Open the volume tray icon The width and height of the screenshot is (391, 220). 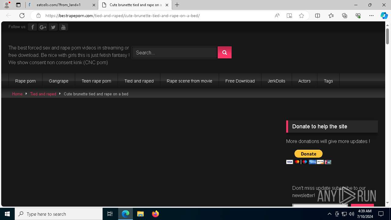[352, 214]
